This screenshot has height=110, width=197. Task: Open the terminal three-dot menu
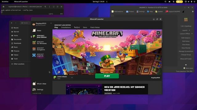pyautogui.click(x=49, y=7)
